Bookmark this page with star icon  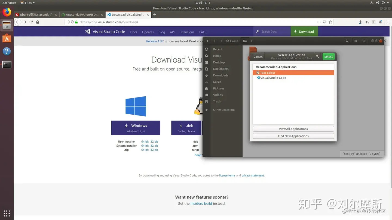coord(330,22)
